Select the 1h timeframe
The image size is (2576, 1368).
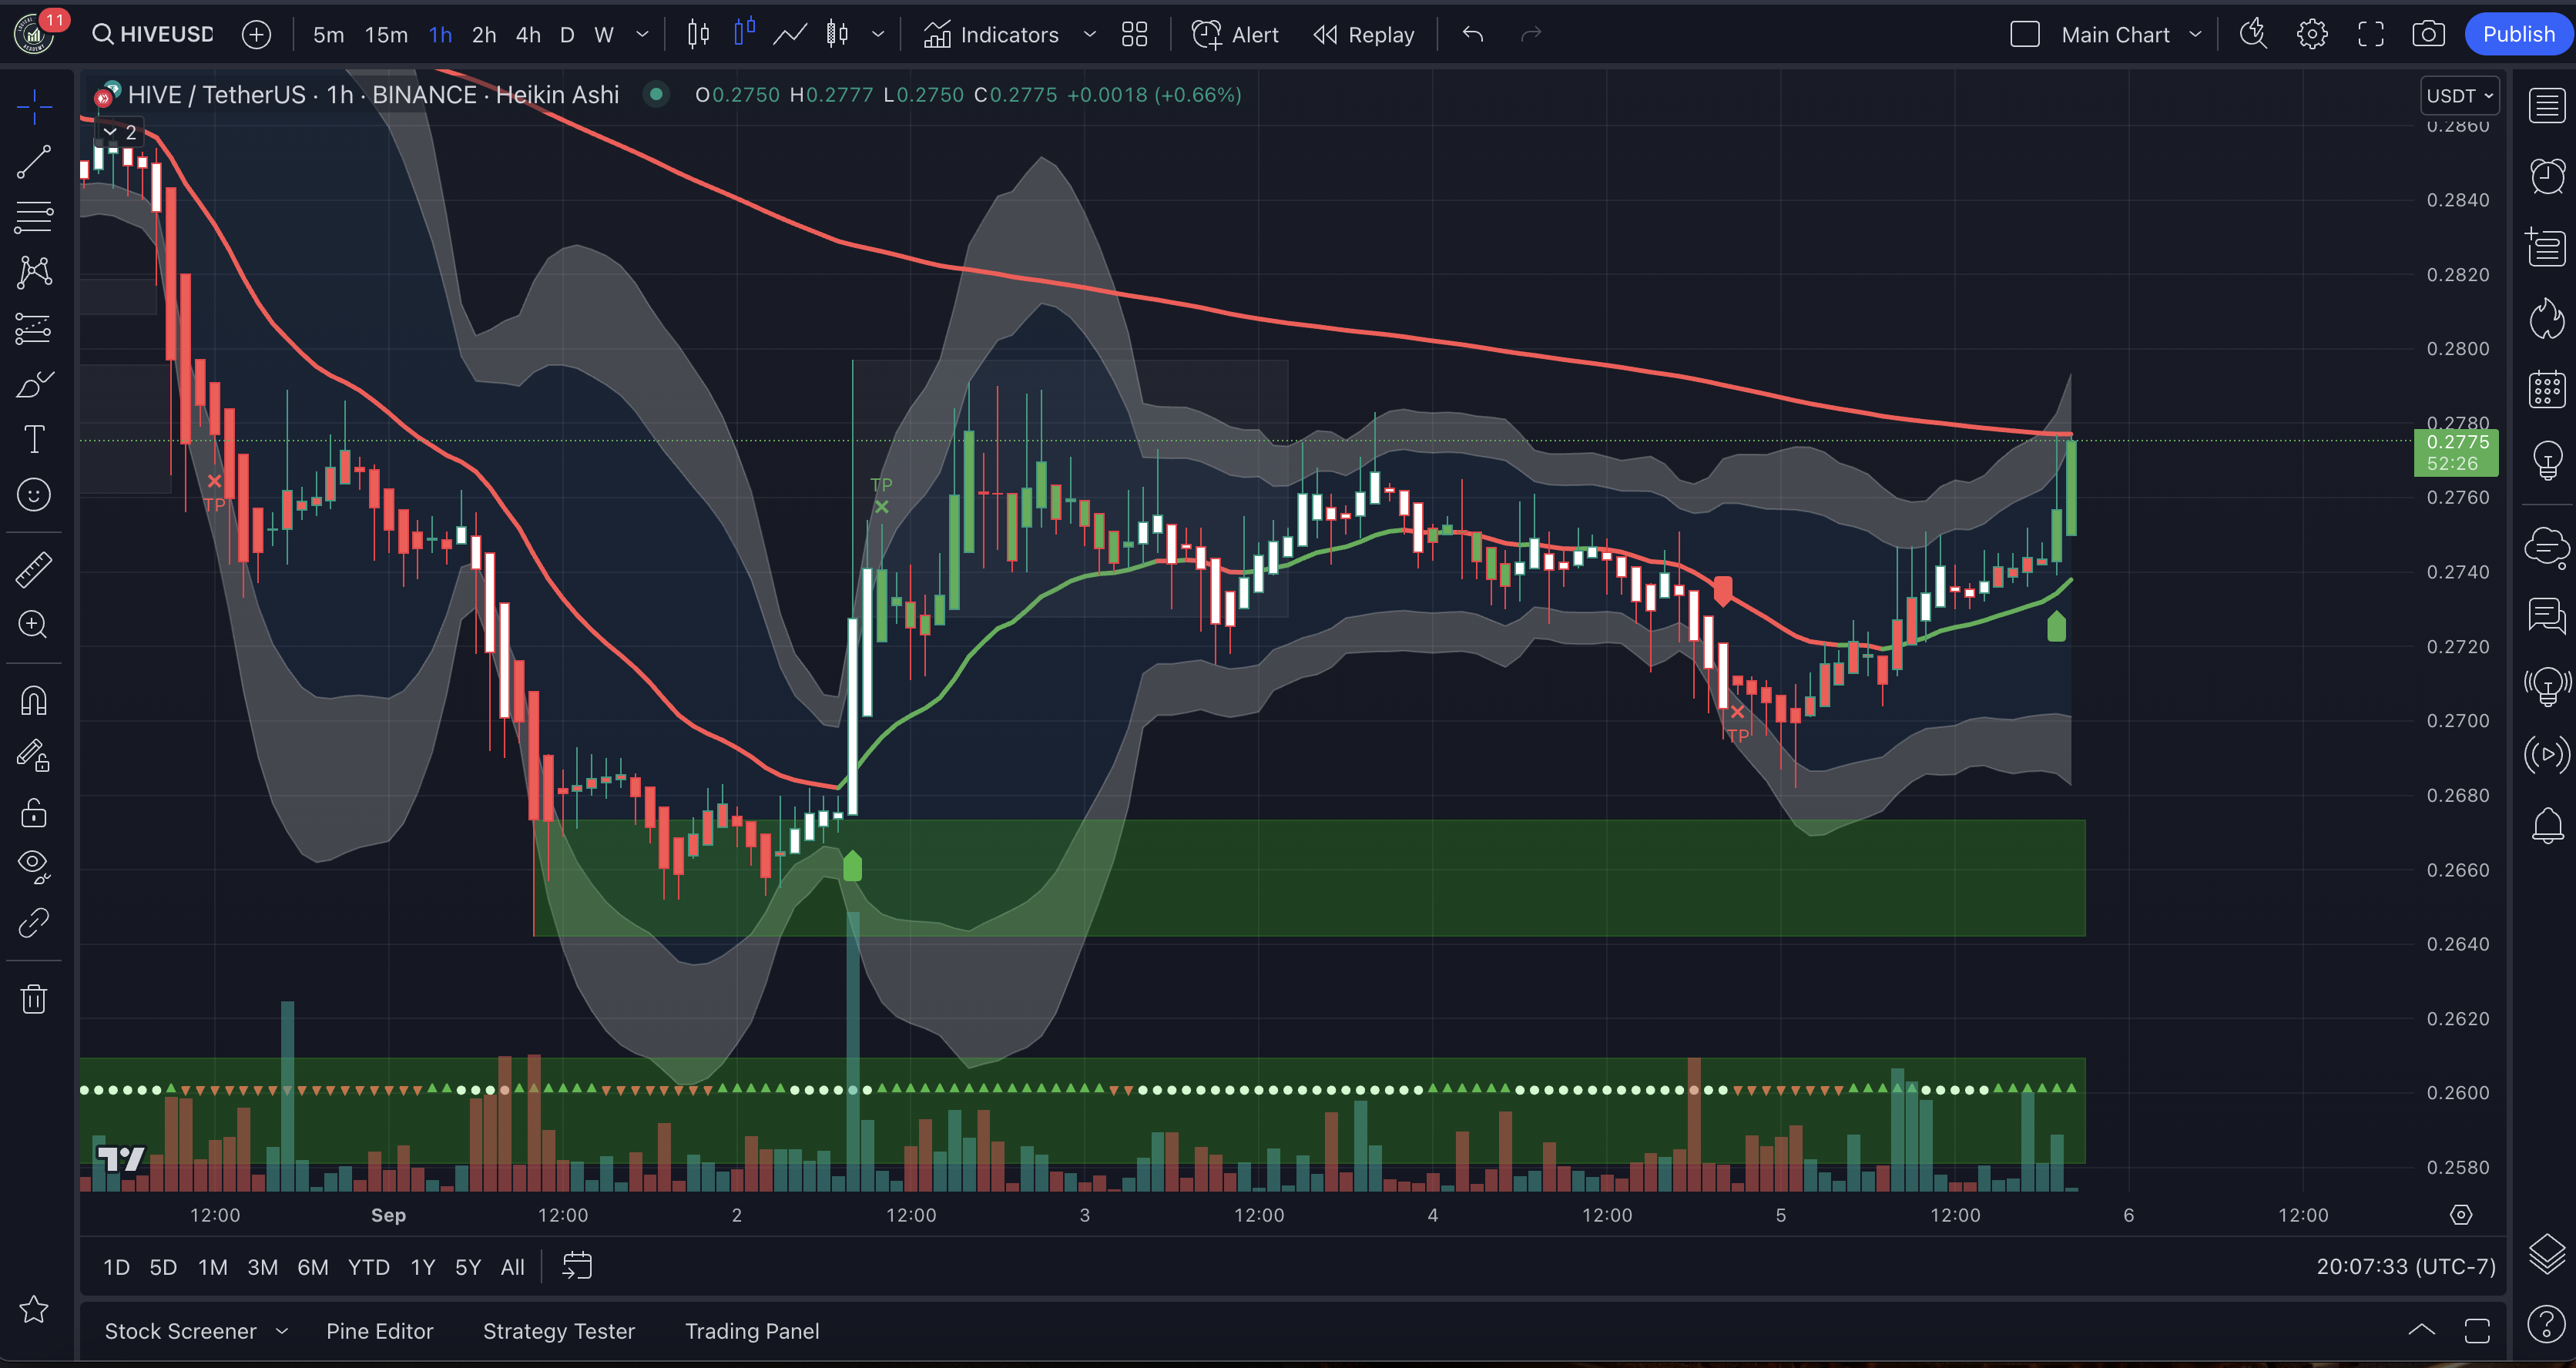(440, 35)
